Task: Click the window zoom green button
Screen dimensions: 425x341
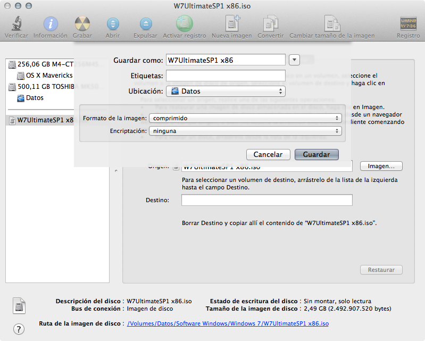Action: pos(29,6)
